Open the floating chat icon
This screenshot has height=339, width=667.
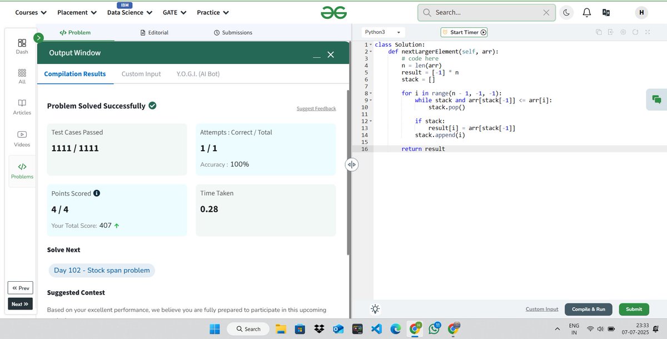pyautogui.click(x=656, y=99)
